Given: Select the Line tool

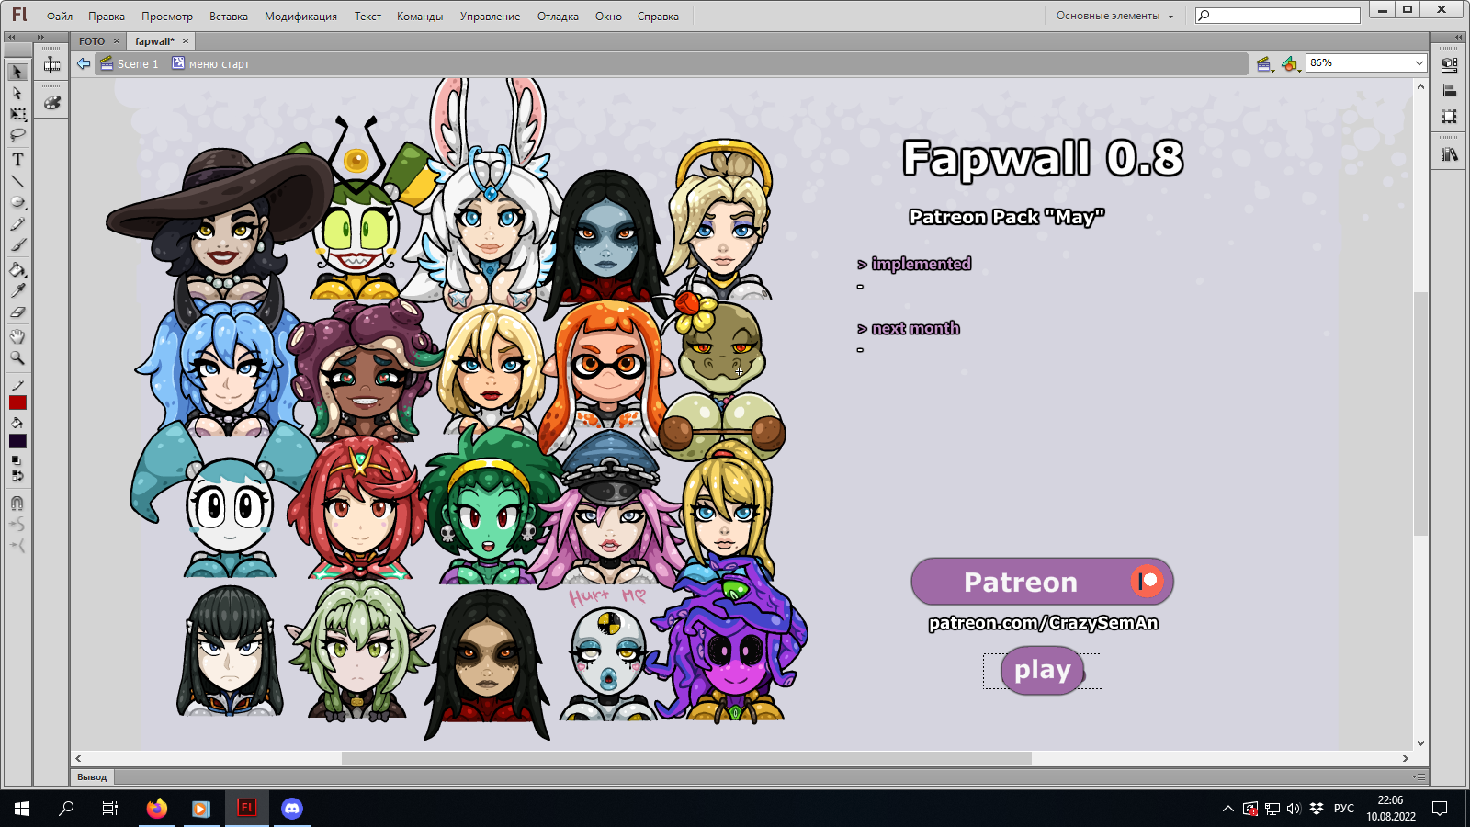Looking at the screenshot, I should (17, 181).
